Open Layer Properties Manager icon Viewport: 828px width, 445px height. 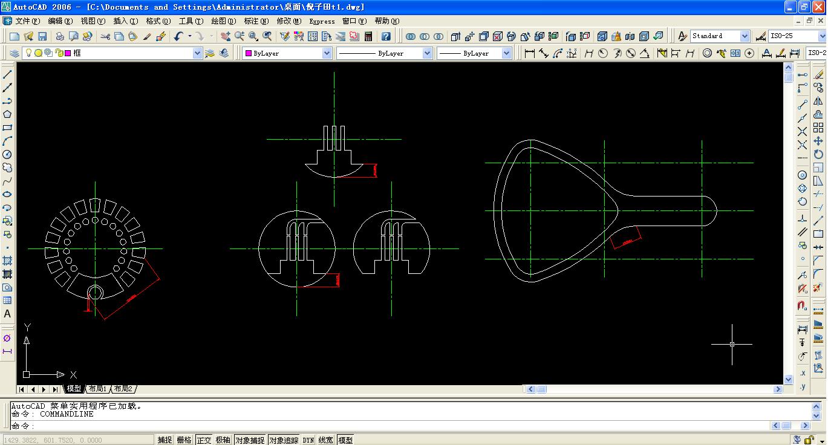(15, 53)
